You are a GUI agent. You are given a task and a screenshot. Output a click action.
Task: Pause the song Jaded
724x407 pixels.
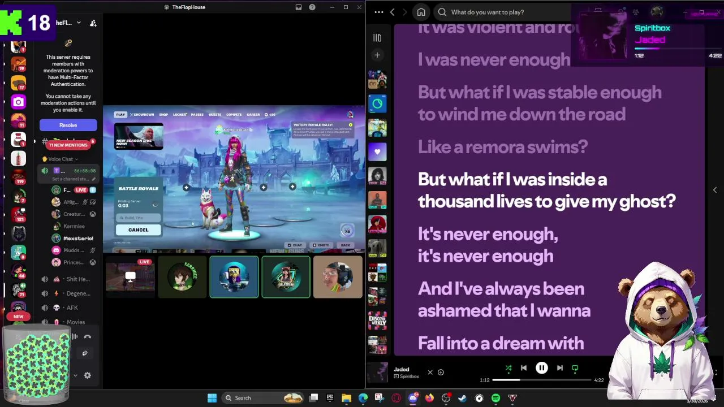[541, 368]
